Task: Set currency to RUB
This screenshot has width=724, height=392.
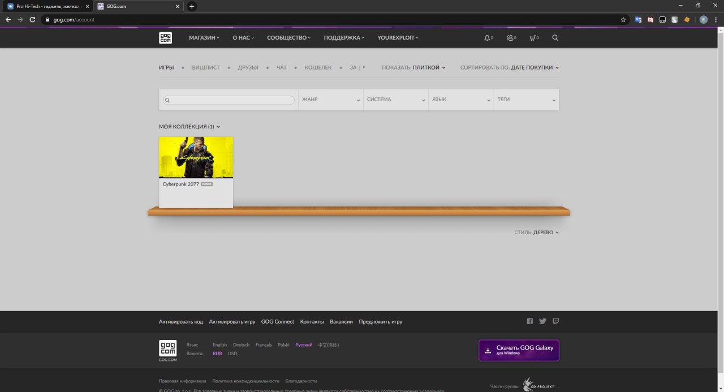Action: pos(217,354)
